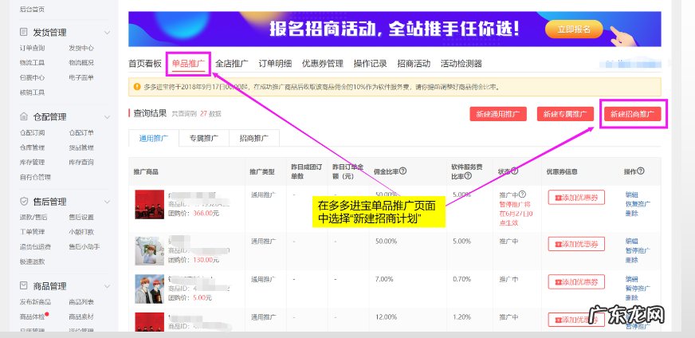The width and height of the screenshot is (695, 338).
Task: Click 暂停推广 in the 5.00元 row
Action: tap(638, 289)
